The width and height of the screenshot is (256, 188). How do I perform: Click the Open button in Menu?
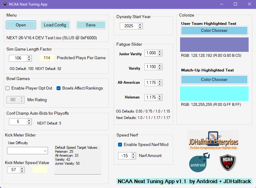21,25
